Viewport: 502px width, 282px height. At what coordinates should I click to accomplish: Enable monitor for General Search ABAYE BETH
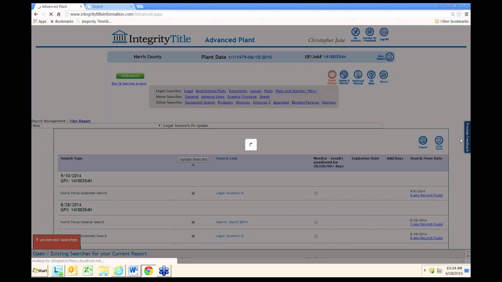[316, 222]
